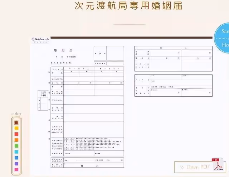
Task: Select the pink color swatch
Action: (x=16, y=170)
